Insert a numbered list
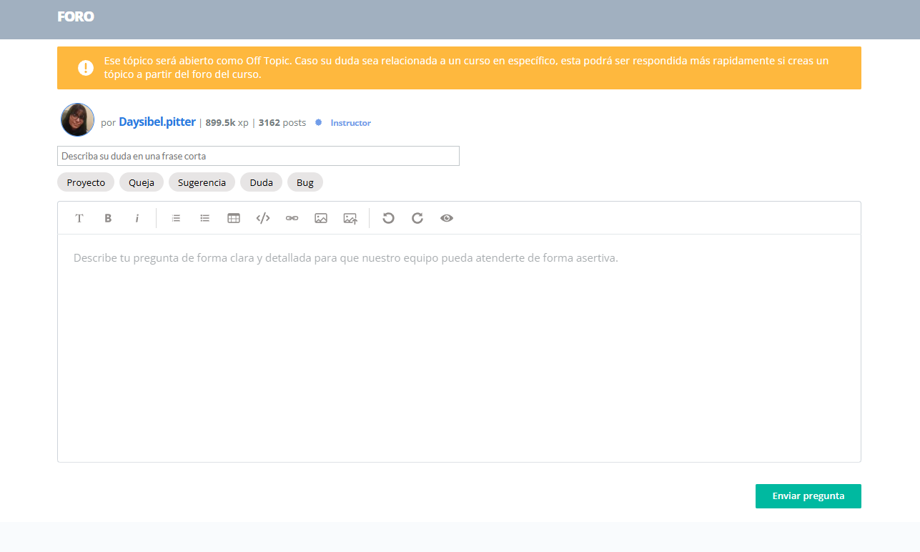 (176, 218)
